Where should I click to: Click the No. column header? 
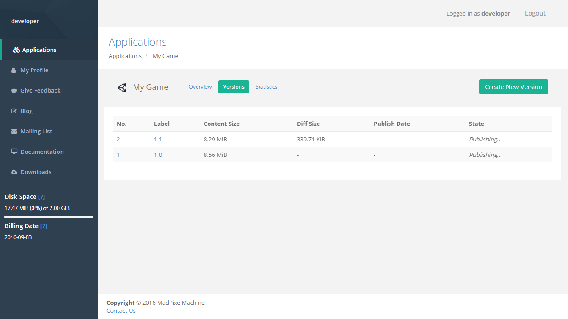point(122,124)
